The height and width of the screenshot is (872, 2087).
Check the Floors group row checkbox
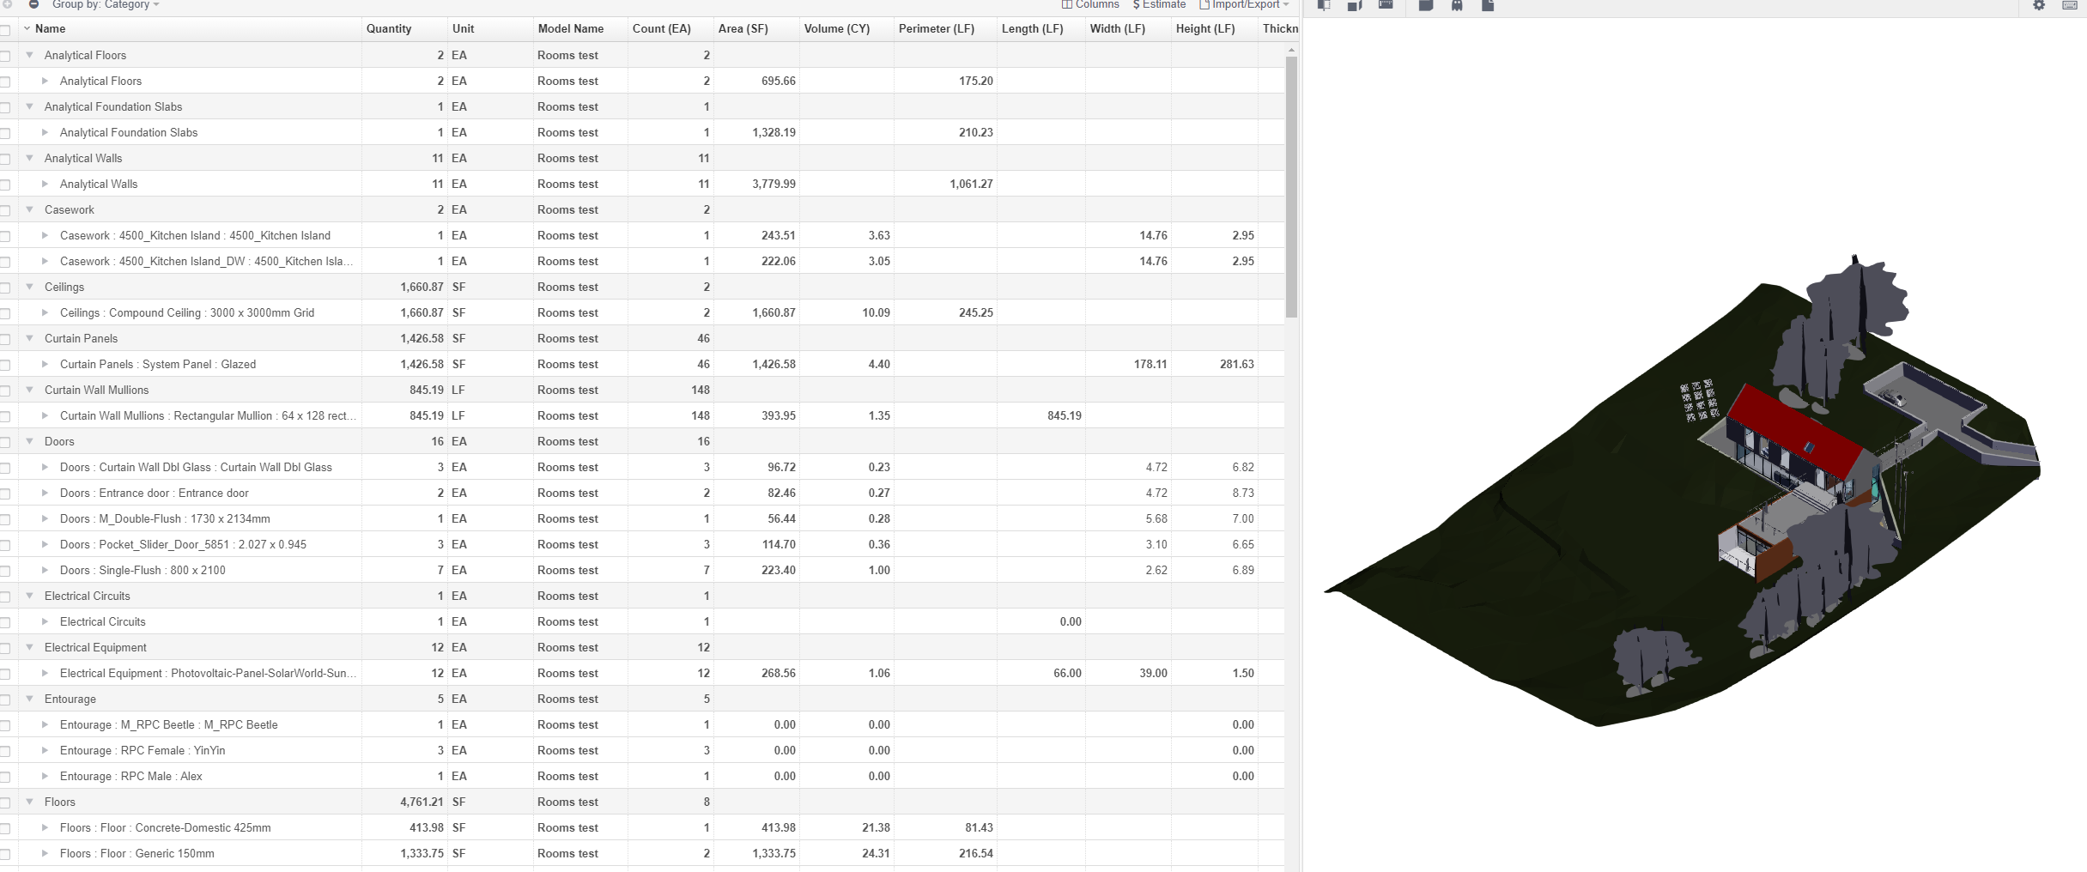click(5, 802)
